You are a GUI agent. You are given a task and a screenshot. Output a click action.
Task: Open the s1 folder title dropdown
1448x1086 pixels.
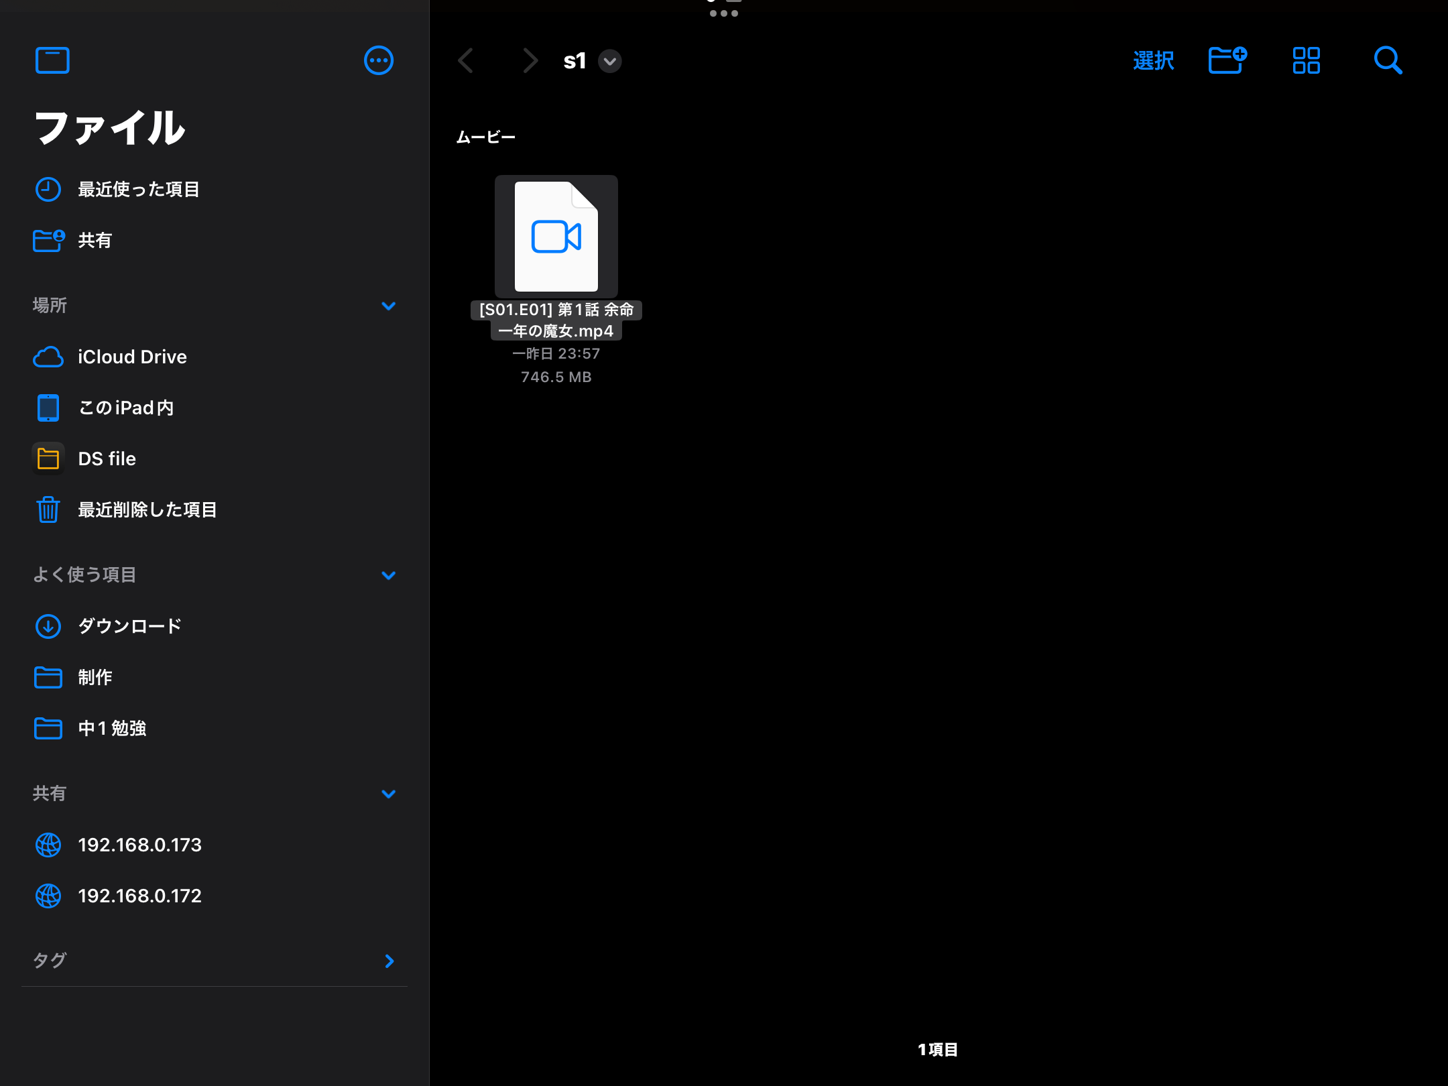click(x=609, y=61)
